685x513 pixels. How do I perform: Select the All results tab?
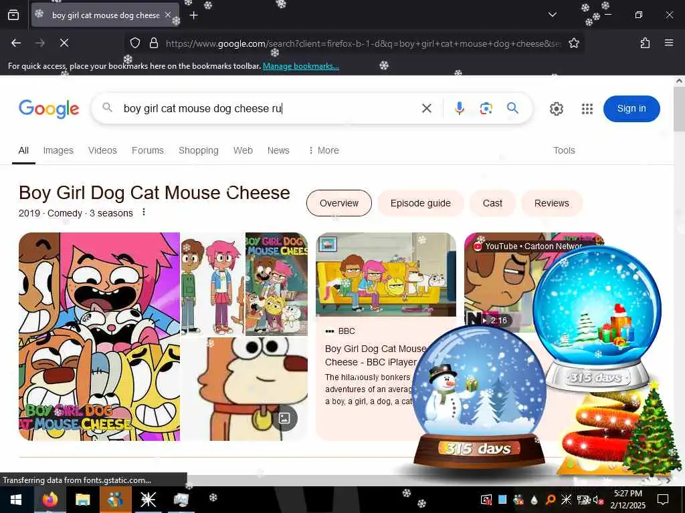pos(23,150)
